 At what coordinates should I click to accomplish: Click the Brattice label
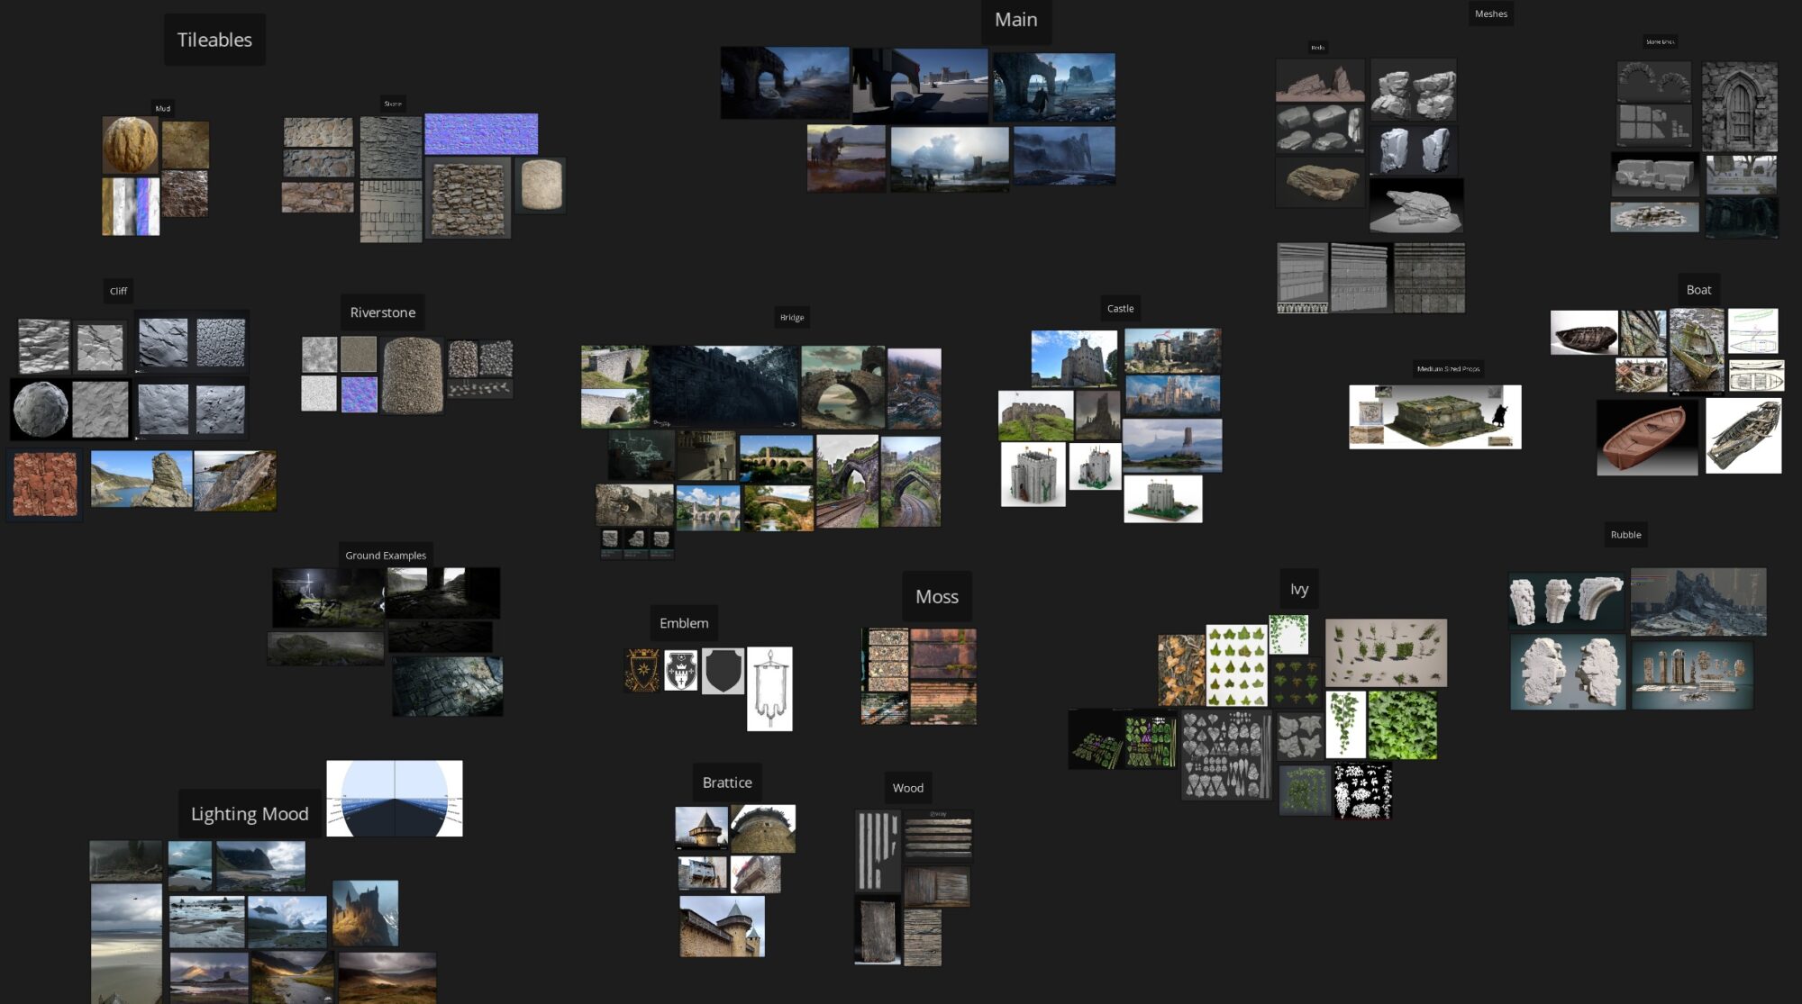[x=726, y=782]
